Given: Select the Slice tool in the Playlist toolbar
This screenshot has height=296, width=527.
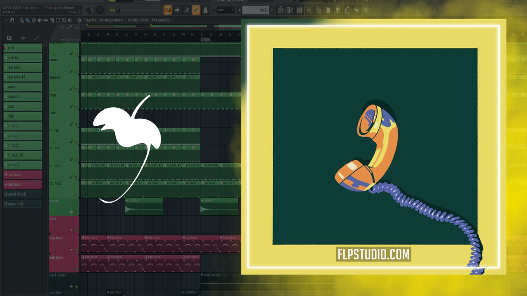Looking at the screenshot, I should (52, 20).
